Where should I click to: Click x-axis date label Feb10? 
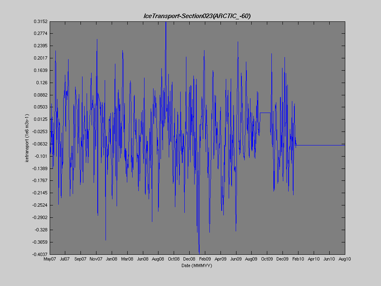coord(298,259)
